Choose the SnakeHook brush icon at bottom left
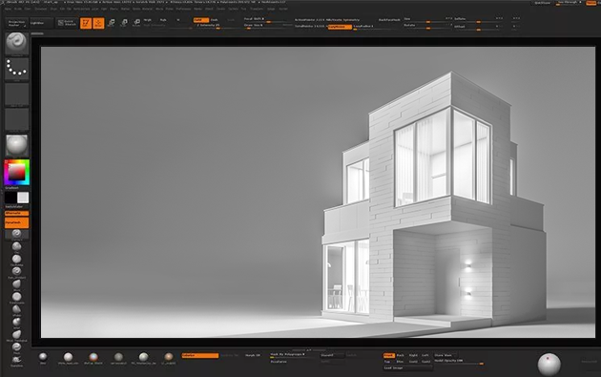Viewport: 601px width, 377px height. click(16, 360)
